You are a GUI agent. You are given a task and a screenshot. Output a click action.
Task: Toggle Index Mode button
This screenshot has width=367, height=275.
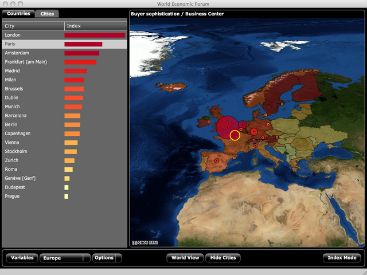(342, 258)
